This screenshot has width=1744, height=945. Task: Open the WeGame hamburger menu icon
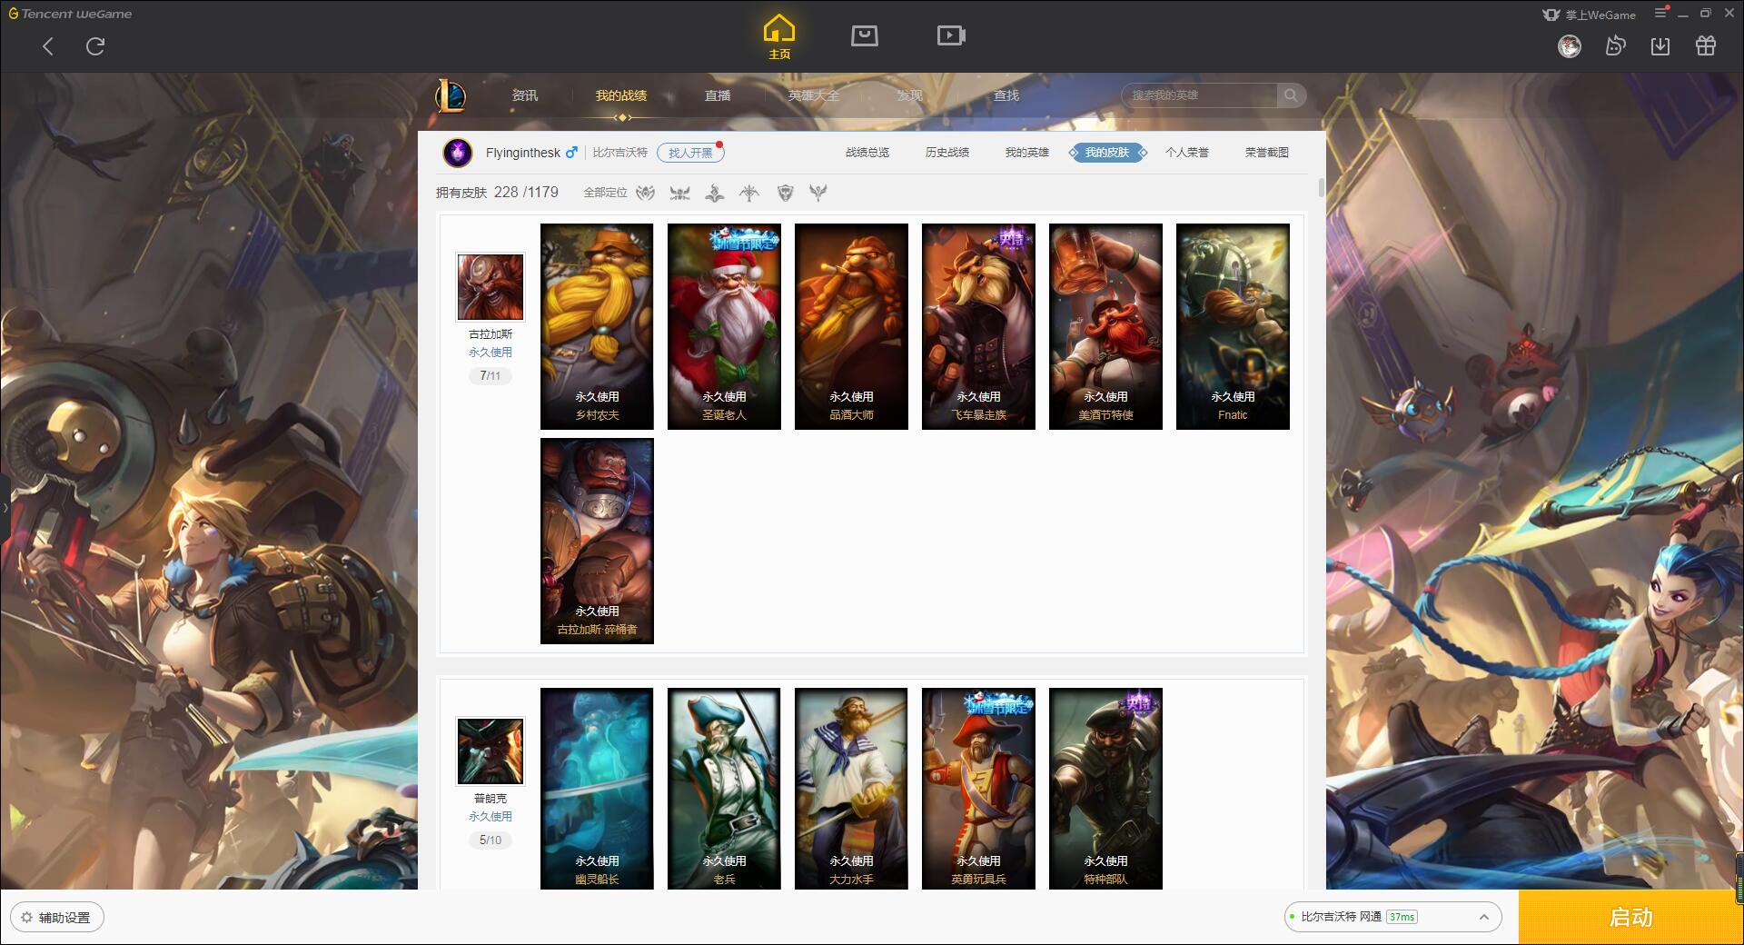[x=1660, y=14]
